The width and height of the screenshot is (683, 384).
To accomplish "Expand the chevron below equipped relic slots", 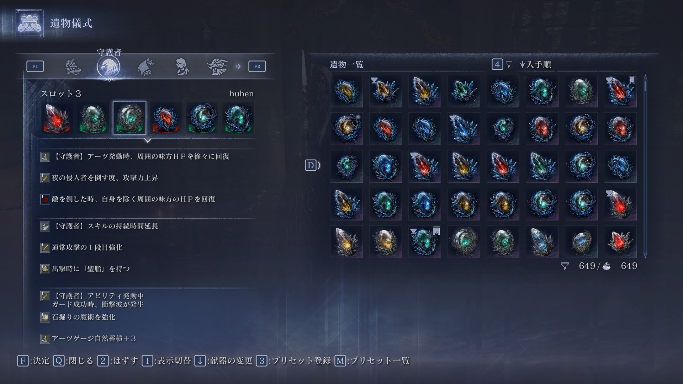I will [x=148, y=140].
